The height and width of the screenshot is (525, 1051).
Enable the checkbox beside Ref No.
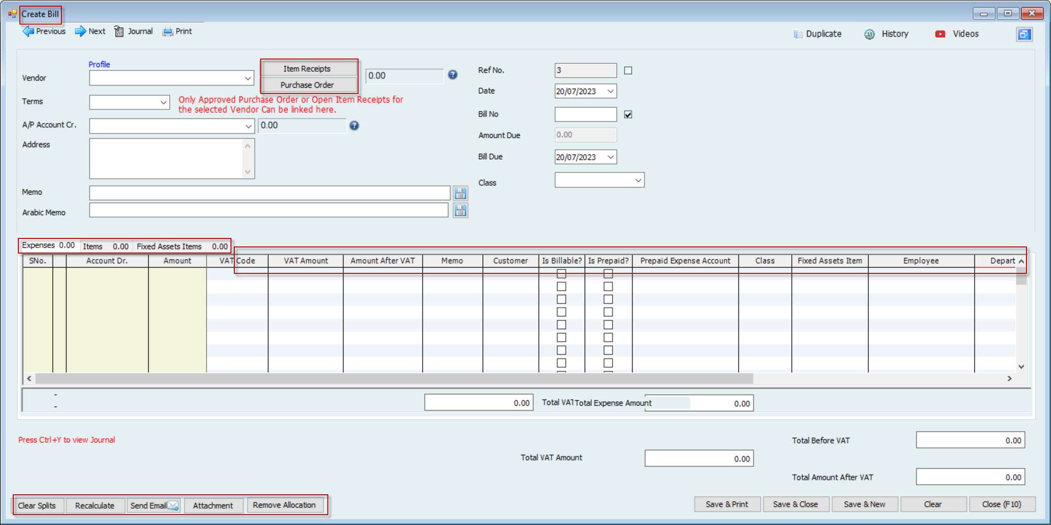628,70
